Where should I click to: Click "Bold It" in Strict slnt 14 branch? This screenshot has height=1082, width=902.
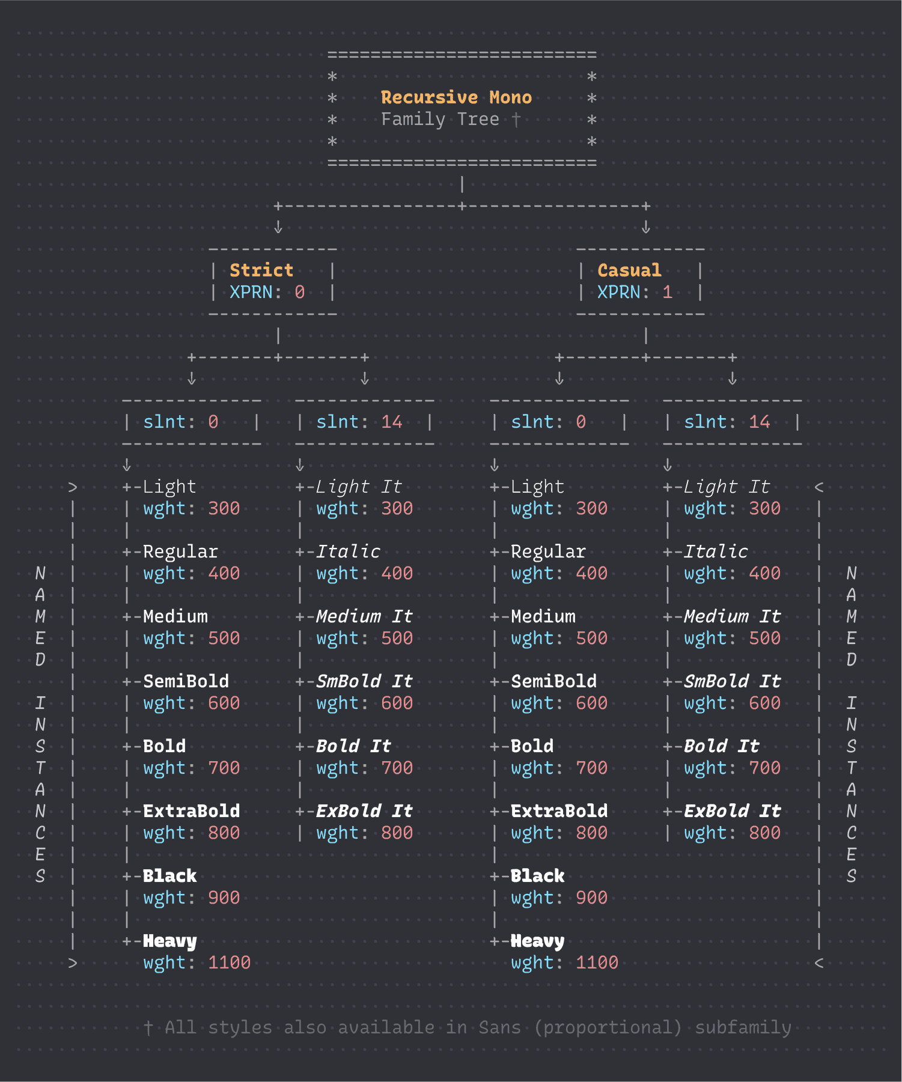pyautogui.click(x=353, y=746)
